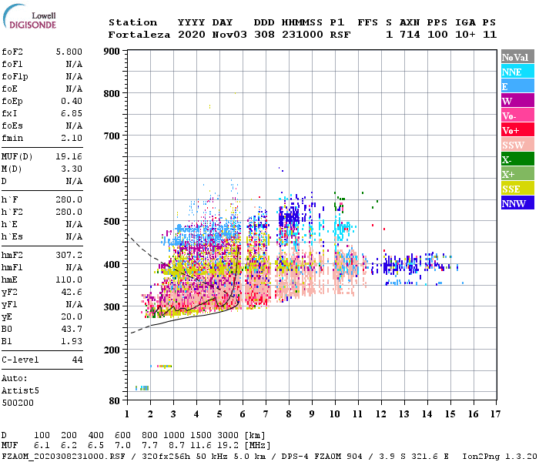Screen dimensions: 539x462
Task: Click the MUF(D) value 19.16
Action: coord(69,157)
